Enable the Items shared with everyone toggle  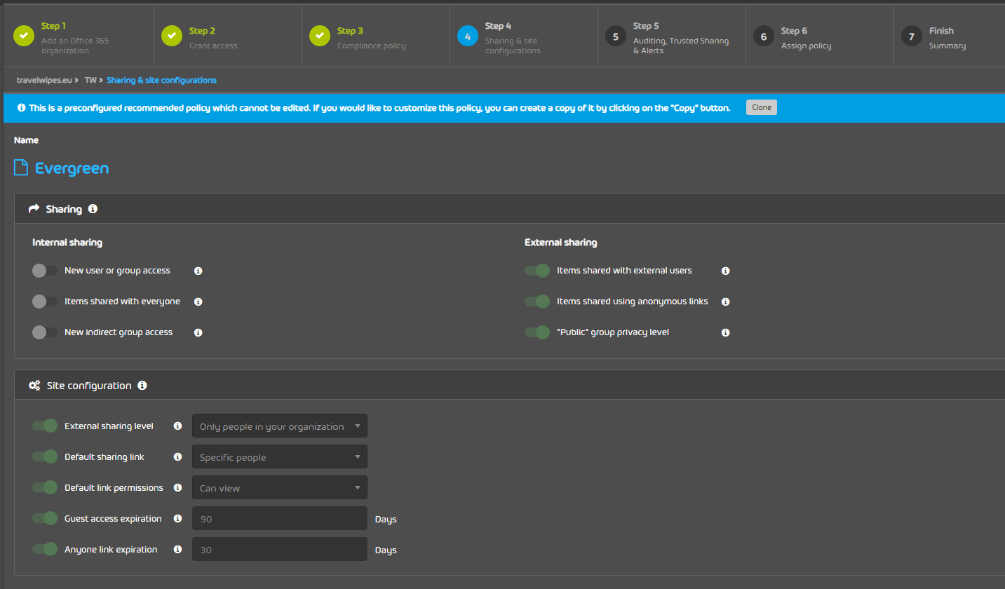click(44, 302)
